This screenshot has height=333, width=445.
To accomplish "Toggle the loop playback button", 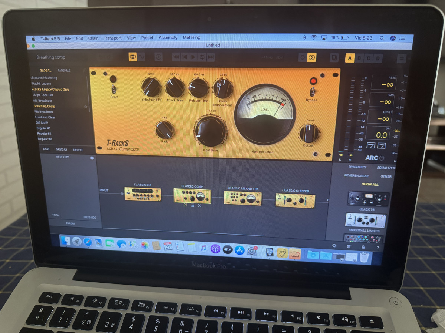I will pyautogui.click(x=202, y=57).
